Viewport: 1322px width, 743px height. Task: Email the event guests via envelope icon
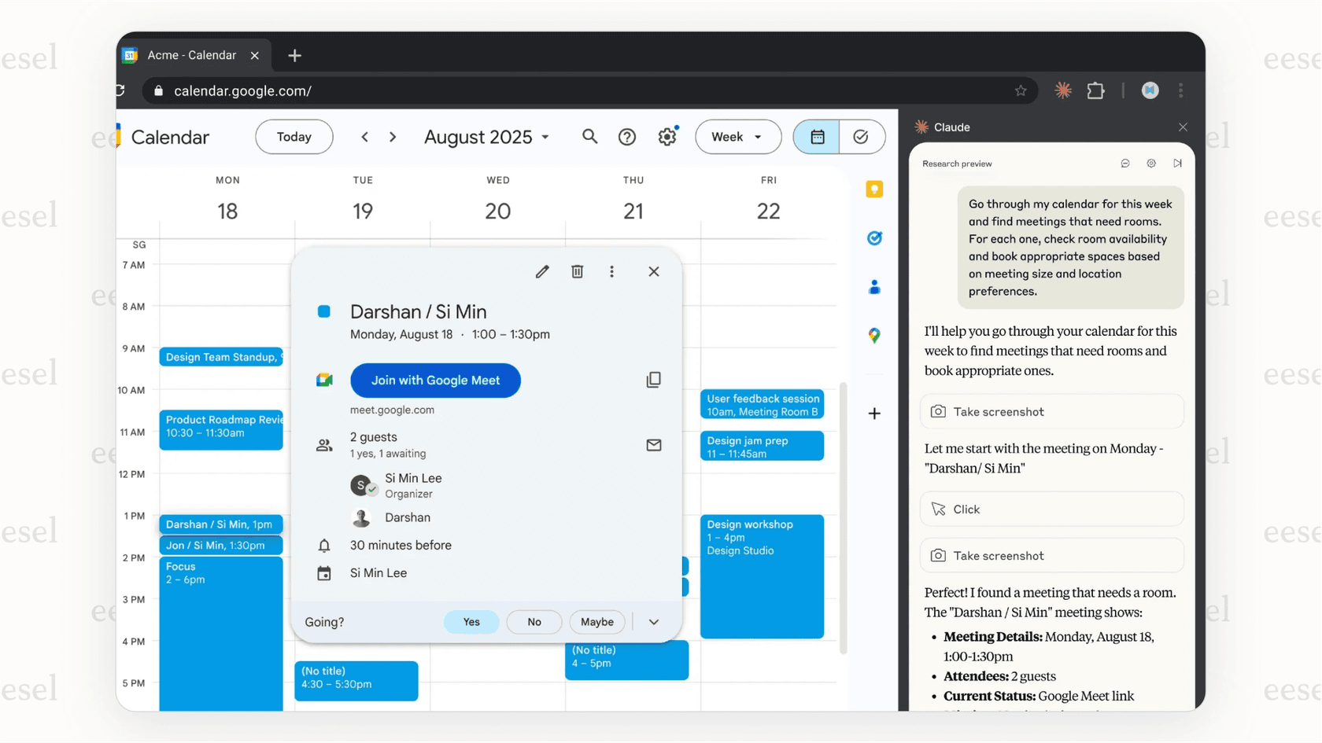click(653, 445)
